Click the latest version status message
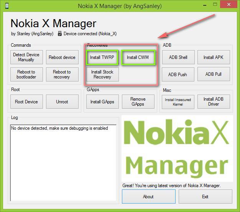Viewport: 240px width, 212px height. tap(171, 186)
